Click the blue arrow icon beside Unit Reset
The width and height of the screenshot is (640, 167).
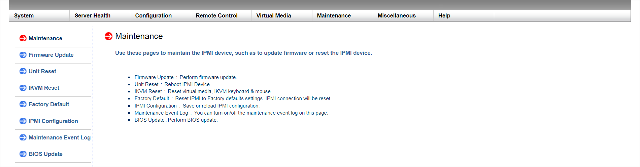23,71
